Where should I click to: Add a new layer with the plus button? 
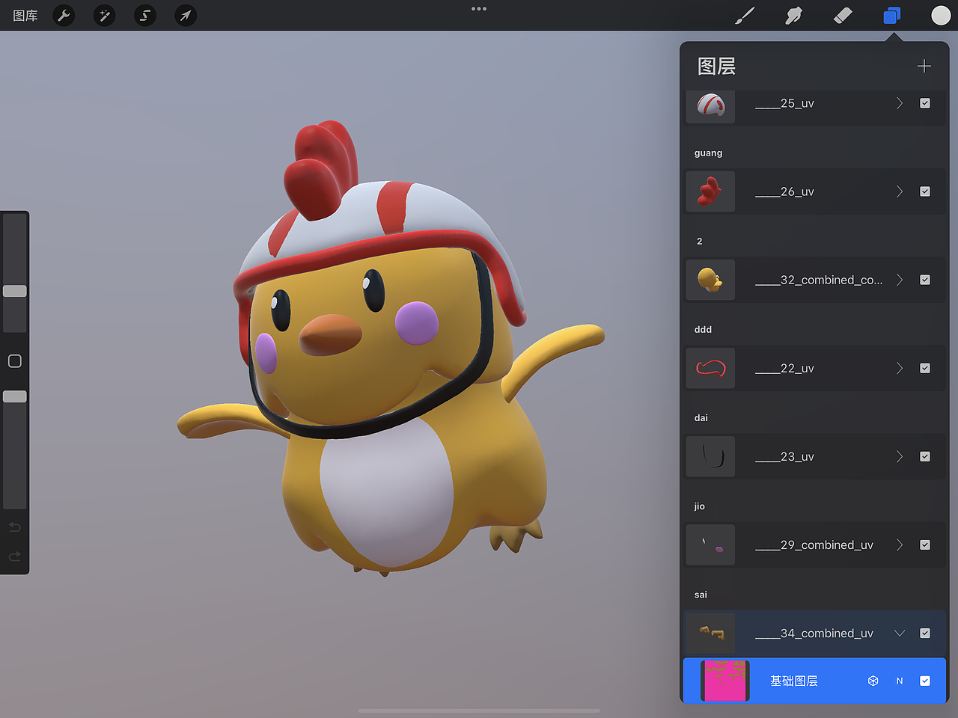[924, 66]
